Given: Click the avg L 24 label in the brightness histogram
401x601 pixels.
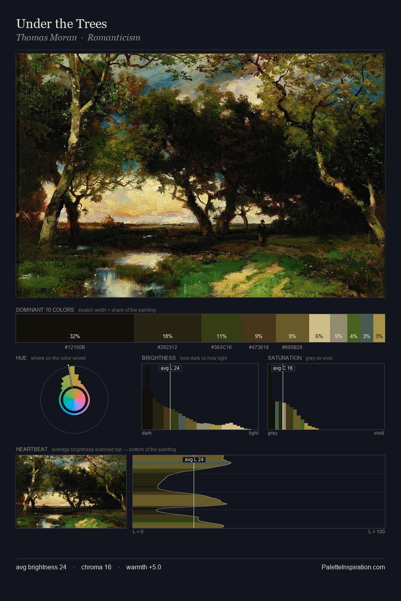Looking at the screenshot, I should (170, 368).
